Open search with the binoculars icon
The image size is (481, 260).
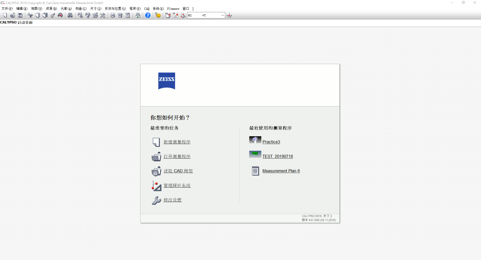point(70,15)
